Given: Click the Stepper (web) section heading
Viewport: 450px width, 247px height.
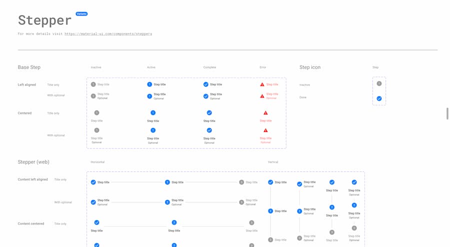Looking at the screenshot, I should 33,162.
